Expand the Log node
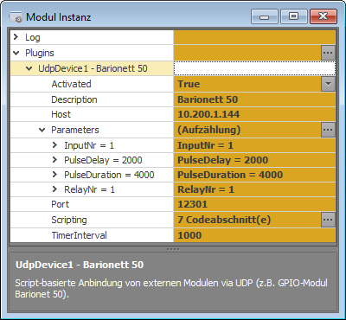The image size is (346, 320). 16,37
